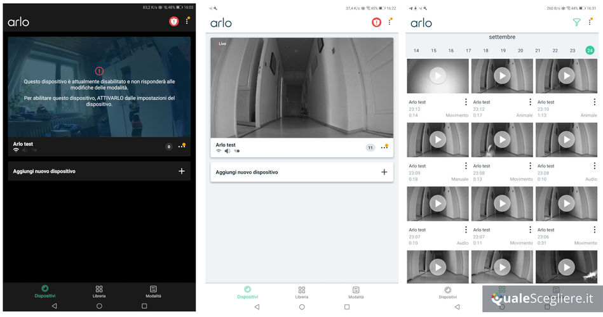Open overflow menu in middle screen header

point(390,22)
